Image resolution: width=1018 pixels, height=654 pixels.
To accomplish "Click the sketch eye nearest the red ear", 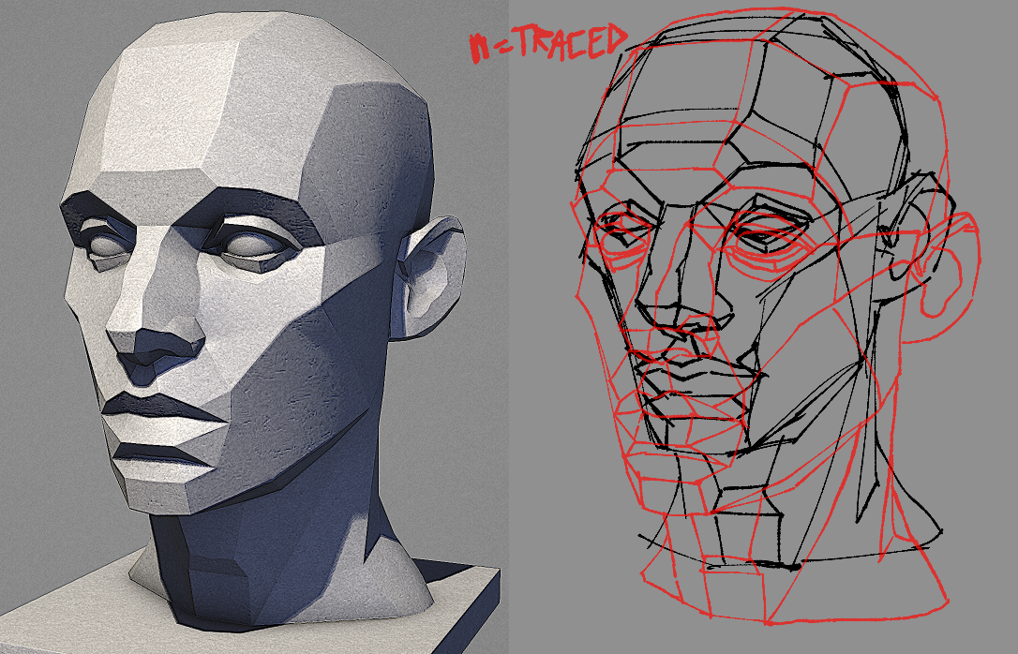I will 767,234.
